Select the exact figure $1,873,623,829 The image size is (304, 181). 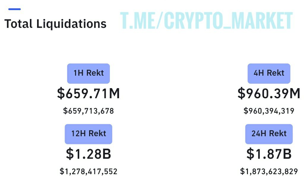(269, 172)
